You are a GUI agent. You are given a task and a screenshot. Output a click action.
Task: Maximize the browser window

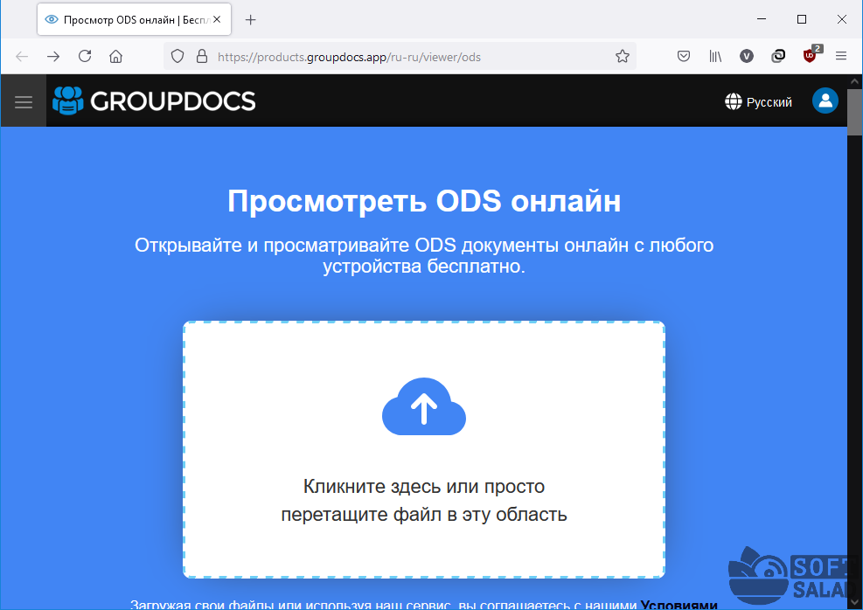[x=802, y=19]
